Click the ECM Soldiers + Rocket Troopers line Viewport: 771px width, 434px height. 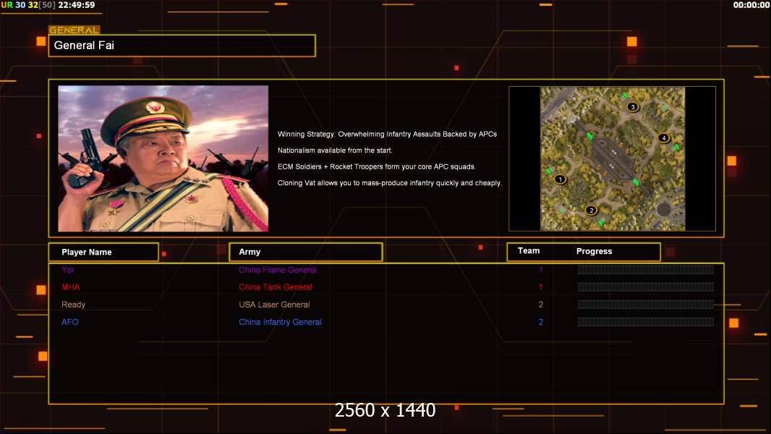377,166
